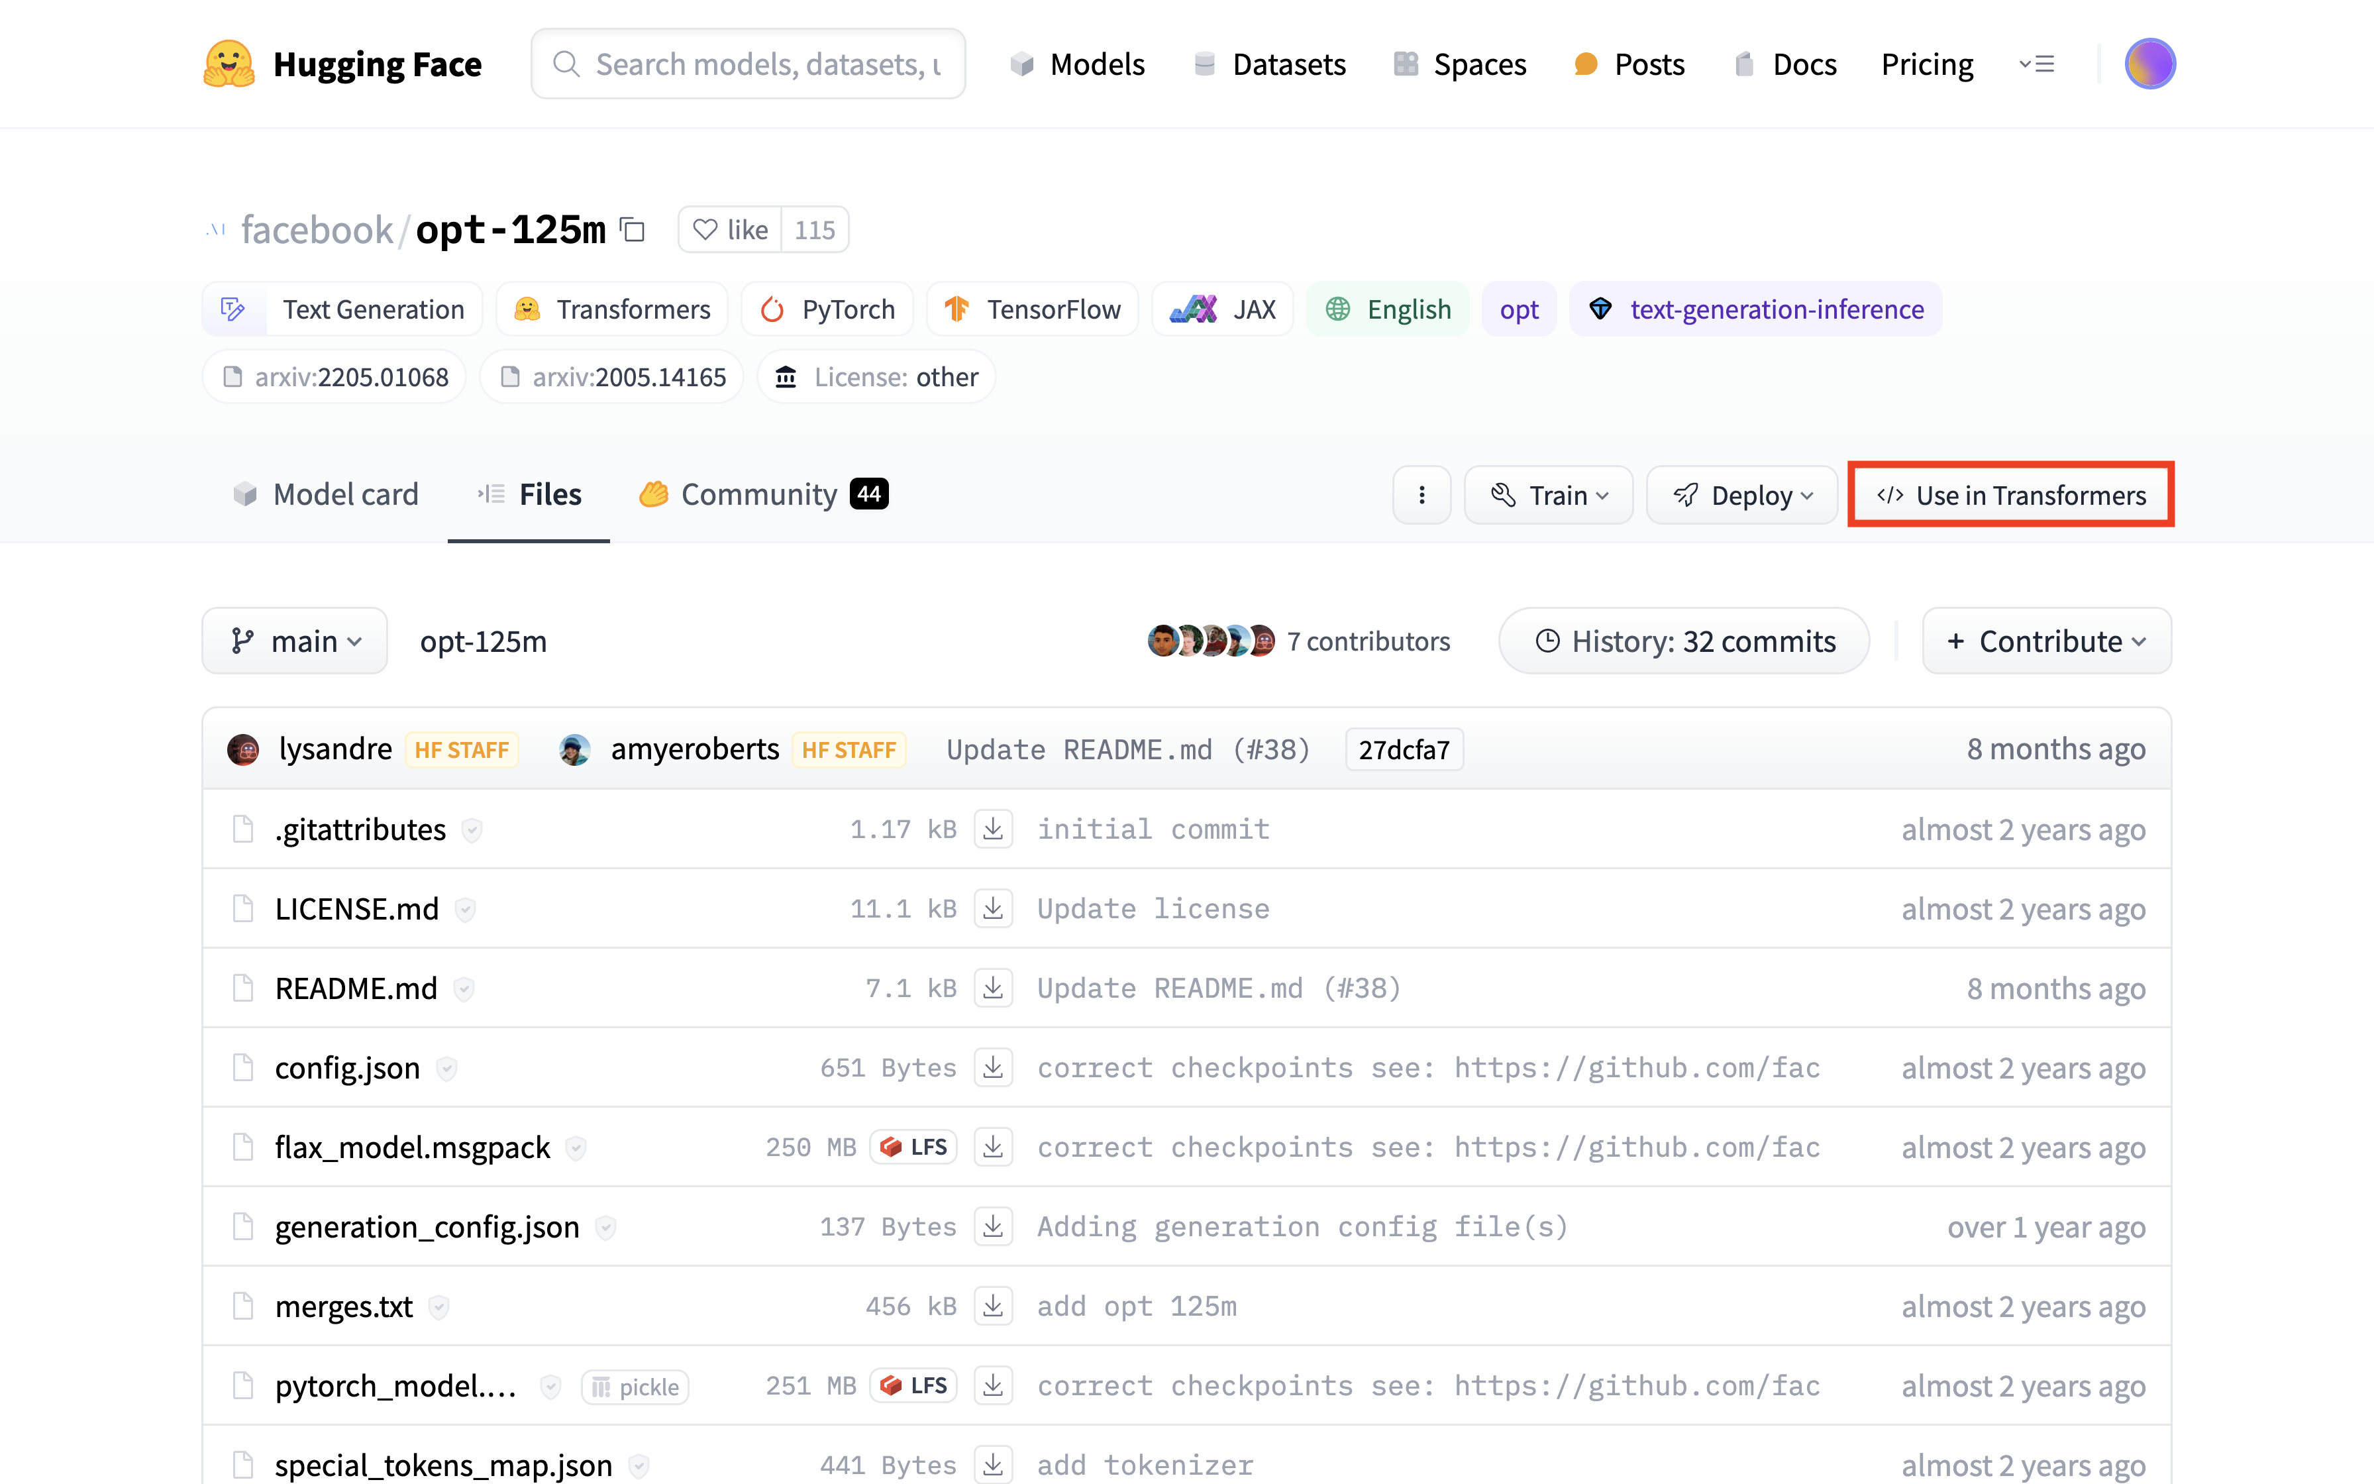Screen dimensions: 2374x1484
Task: Open the like count 115
Action: [x=814, y=230]
